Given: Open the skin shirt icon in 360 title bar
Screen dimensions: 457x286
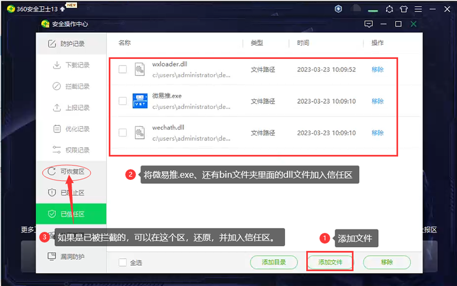Looking at the screenshot, I should [404, 9].
